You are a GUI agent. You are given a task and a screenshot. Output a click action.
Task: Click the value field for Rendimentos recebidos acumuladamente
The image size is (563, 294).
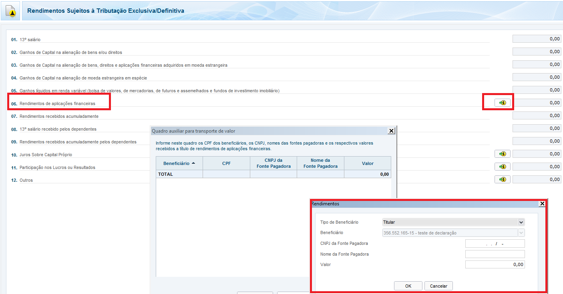pos(537,115)
